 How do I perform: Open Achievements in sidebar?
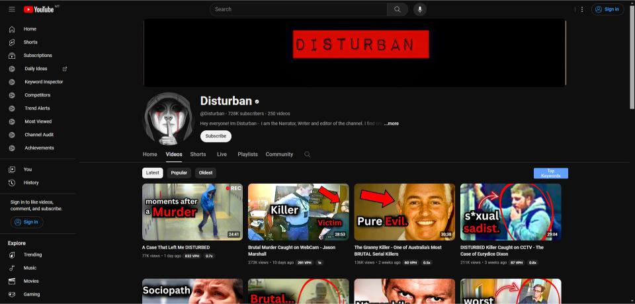(38, 148)
